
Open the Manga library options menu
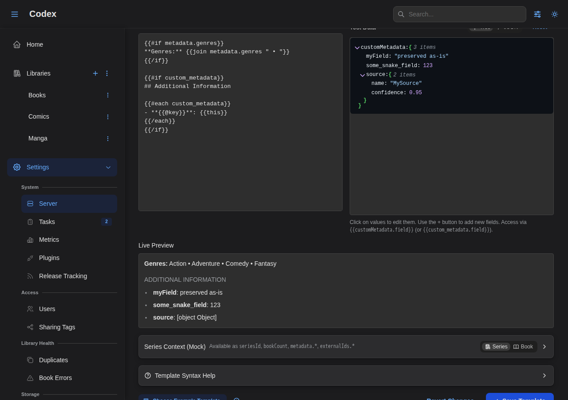[x=107, y=139]
